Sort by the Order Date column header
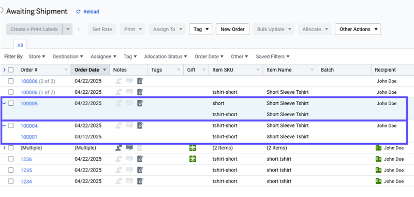414x197 pixels. (90, 70)
